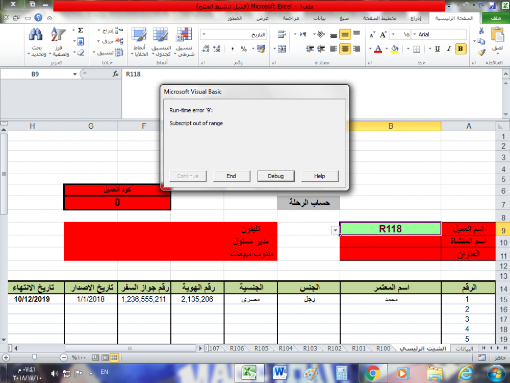Image resolution: width=510 pixels, height=383 pixels.
Task: Click the Decrease Decimal icon
Action: click(206, 49)
